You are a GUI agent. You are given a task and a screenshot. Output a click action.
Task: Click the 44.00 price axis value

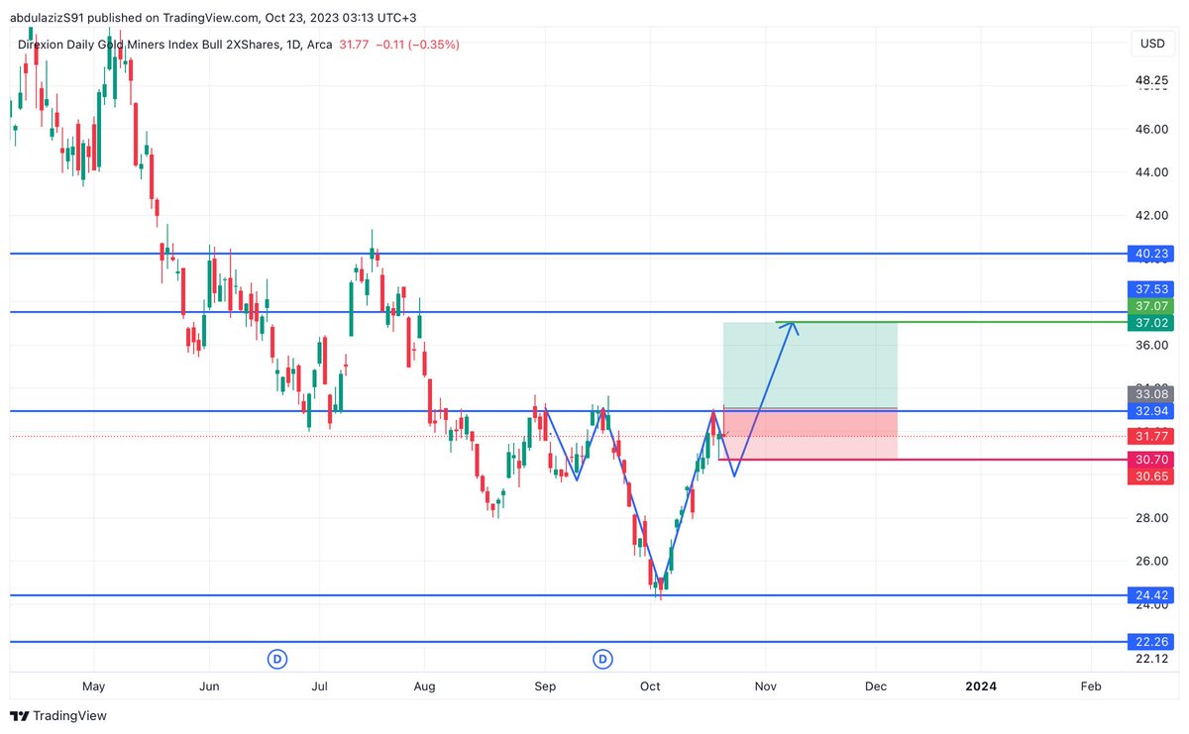pyautogui.click(x=1152, y=172)
